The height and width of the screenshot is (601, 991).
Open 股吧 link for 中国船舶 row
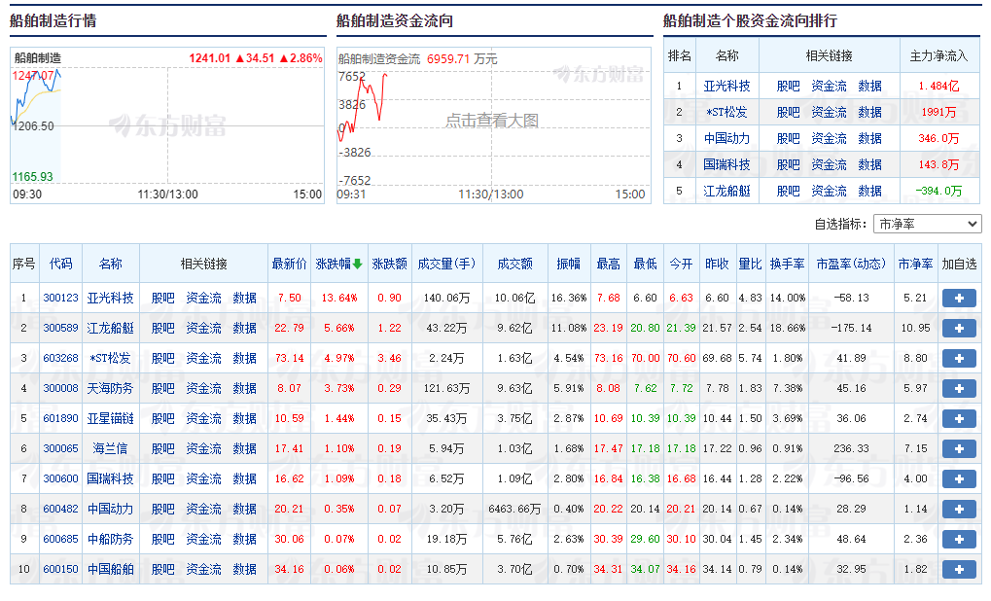[x=162, y=570]
